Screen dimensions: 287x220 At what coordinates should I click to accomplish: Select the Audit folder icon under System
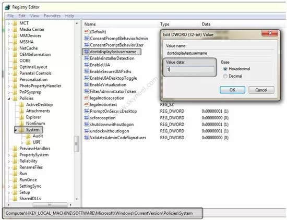click(28, 136)
